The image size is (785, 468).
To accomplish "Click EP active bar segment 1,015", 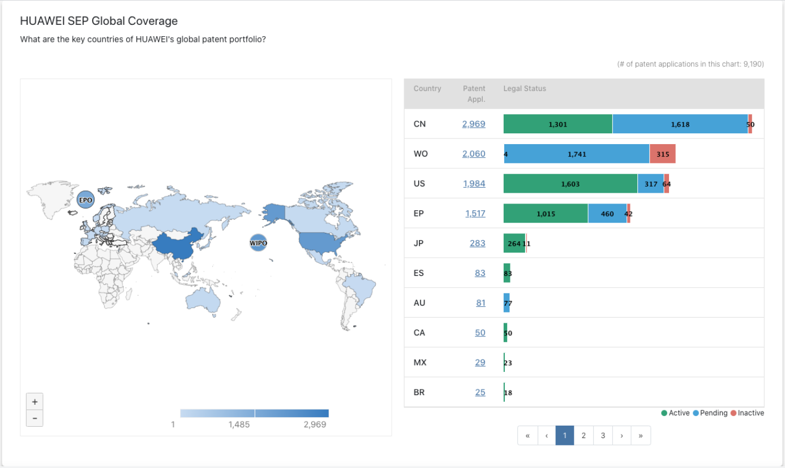I will (x=546, y=214).
